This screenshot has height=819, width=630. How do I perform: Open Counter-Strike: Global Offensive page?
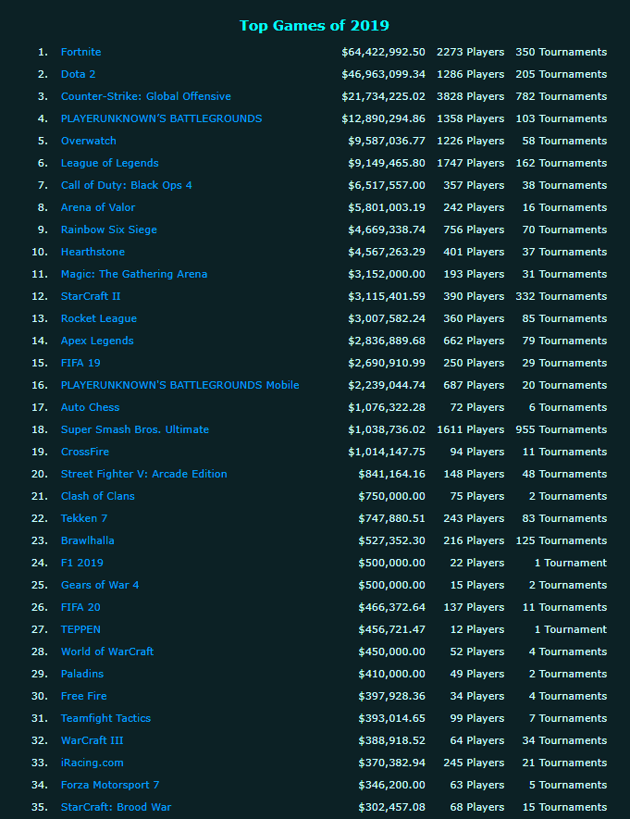click(145, 96)
